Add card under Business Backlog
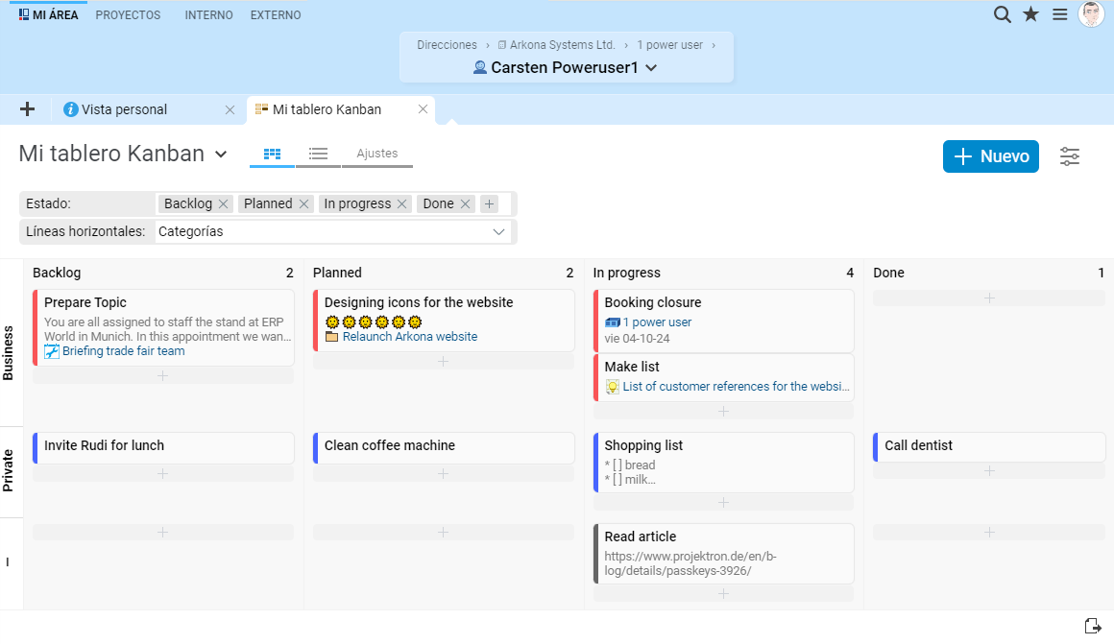The width and height of the screenshot is (1114, 644). (x=162, y=375)
